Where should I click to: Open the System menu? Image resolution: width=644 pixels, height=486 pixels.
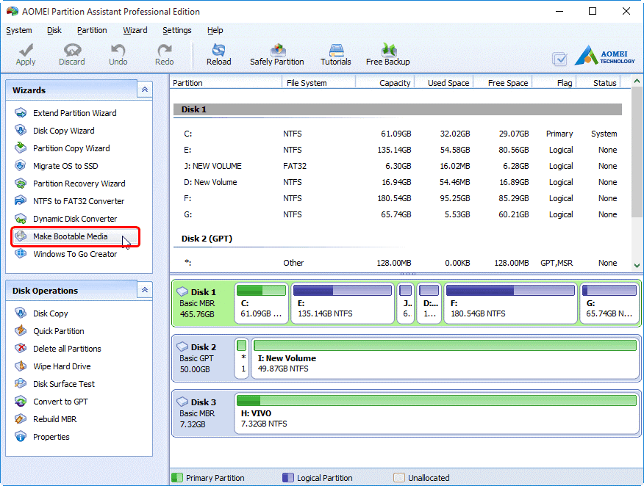coord(19,30)
